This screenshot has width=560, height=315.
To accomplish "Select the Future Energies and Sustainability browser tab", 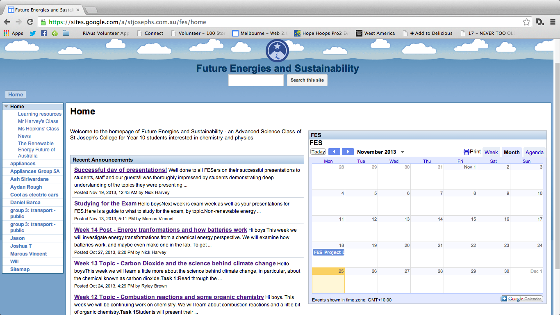I will pyautogui.click(x=43, y=9).
